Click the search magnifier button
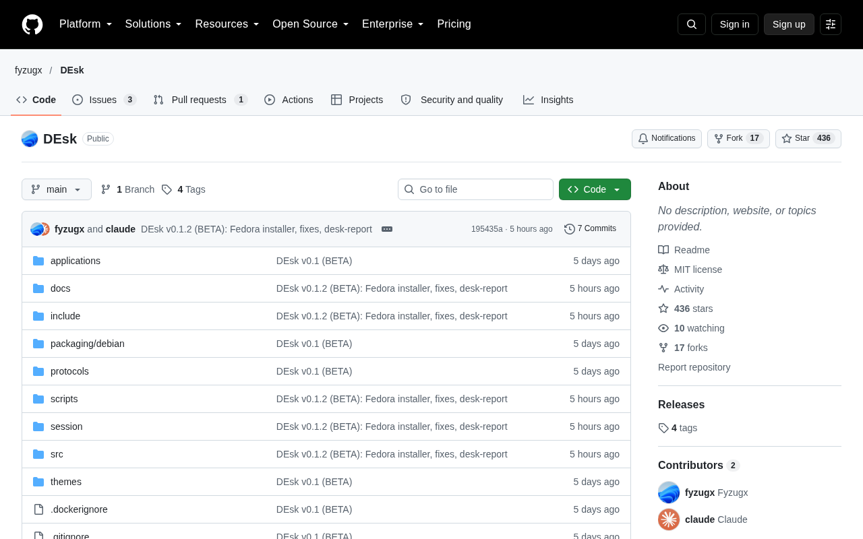Image resolution: width=863 pixels, height=539 pixels. pos(692,24)
